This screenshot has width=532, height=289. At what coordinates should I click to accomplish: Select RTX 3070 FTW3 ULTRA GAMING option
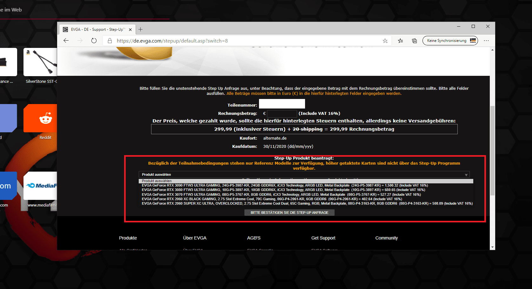(306, 194)
